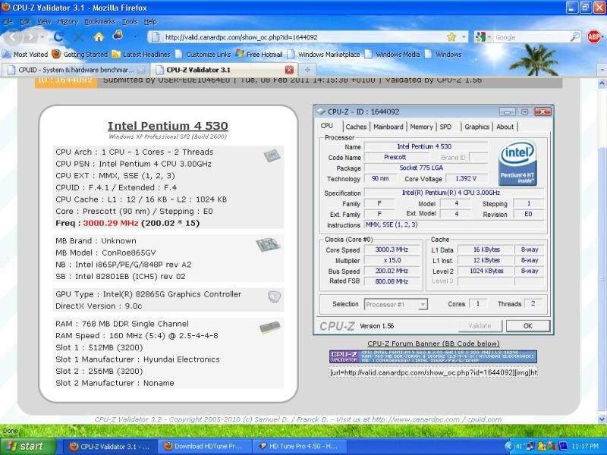Click the Intel Pentium 4 HT logo
Screen dimensions: 607x455
click(517, 163)
